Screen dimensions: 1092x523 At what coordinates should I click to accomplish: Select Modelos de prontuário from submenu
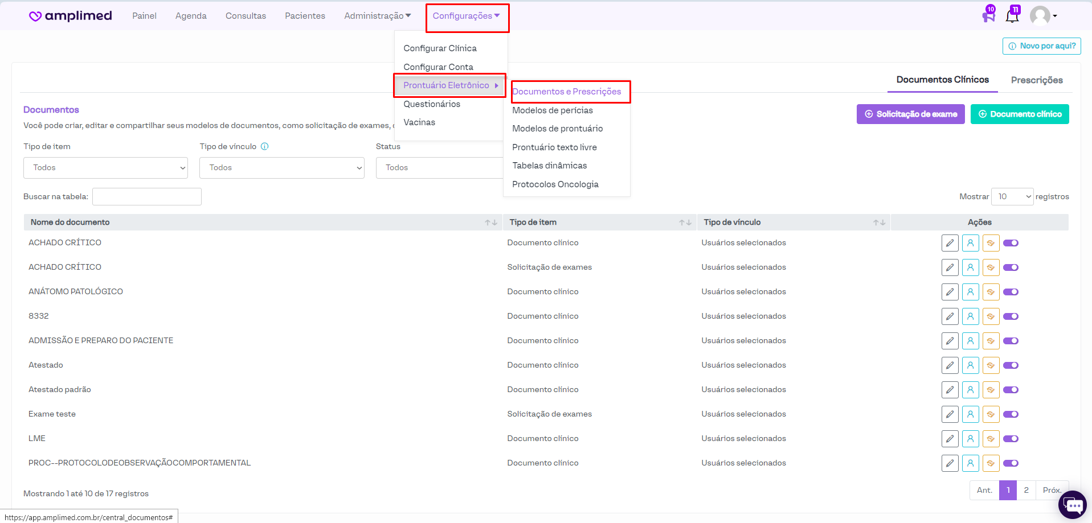pyautogui.click(x=557, y=129)
